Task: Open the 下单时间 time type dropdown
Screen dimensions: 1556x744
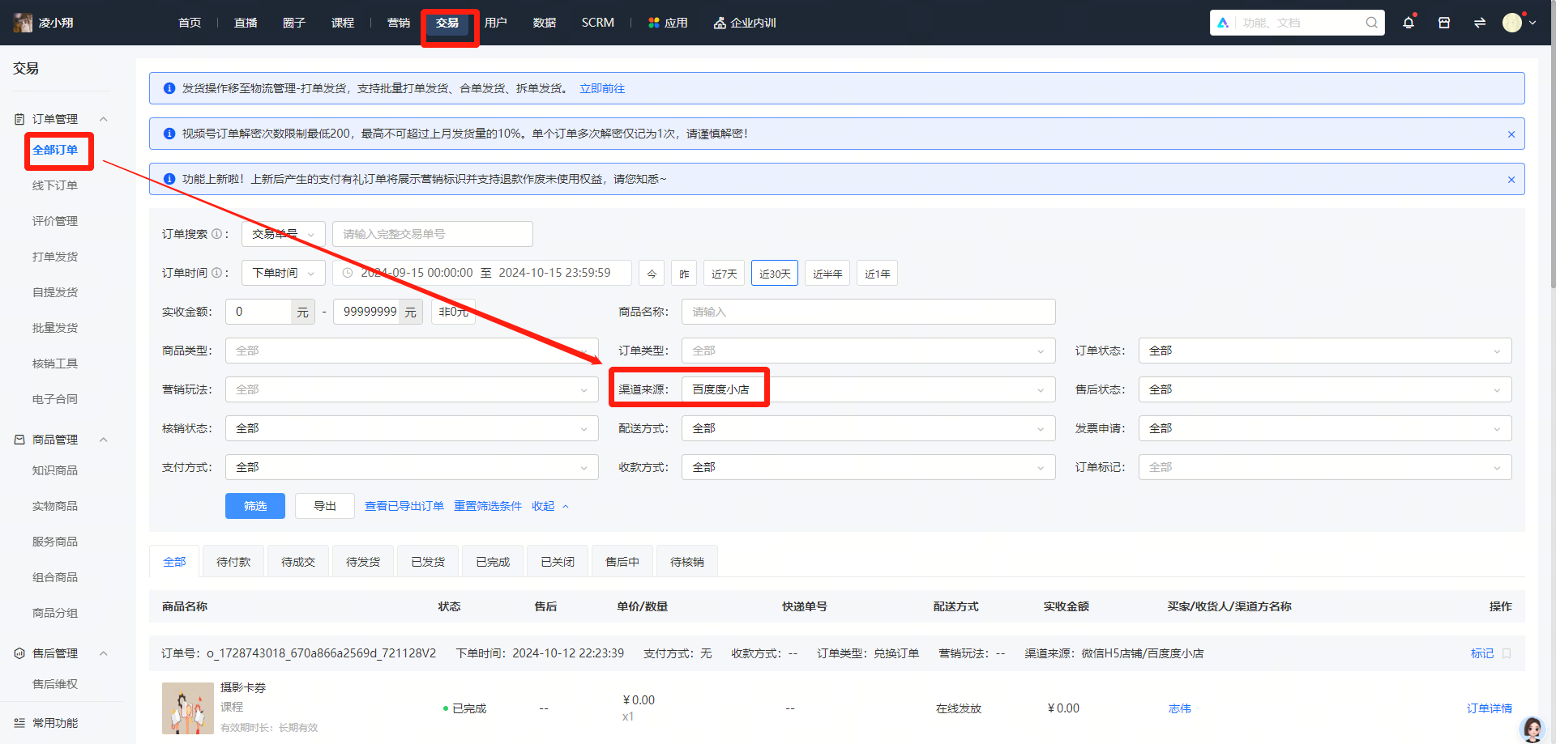Action: click(x=284, y=273)
